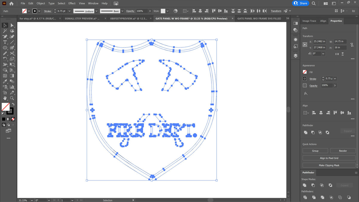Set the Color fill mode button in tools panel
359x202 pixels.
pyautogui.click(x=4, y=119)
